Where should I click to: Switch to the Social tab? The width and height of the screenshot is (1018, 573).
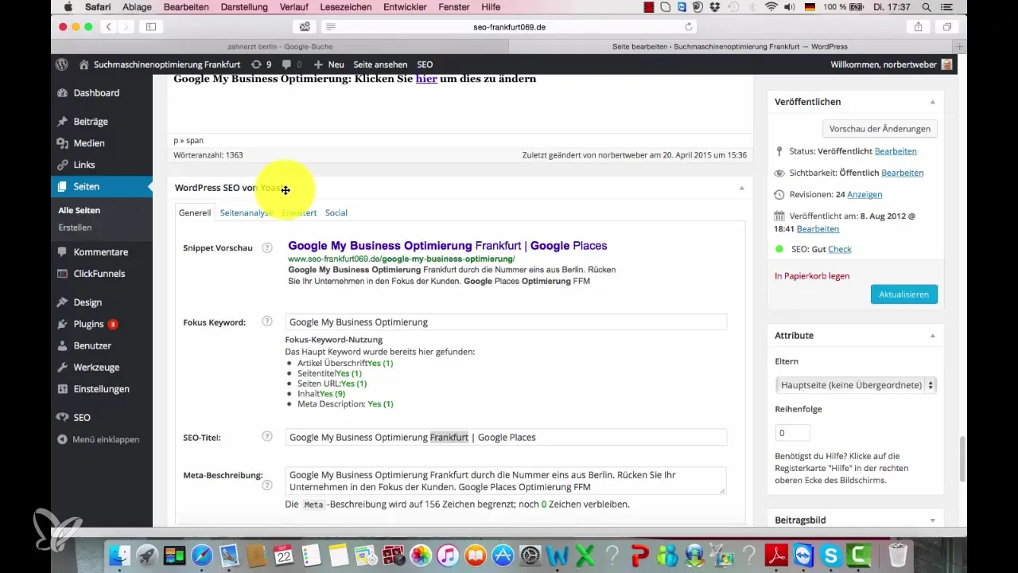(x=336, y=212)
